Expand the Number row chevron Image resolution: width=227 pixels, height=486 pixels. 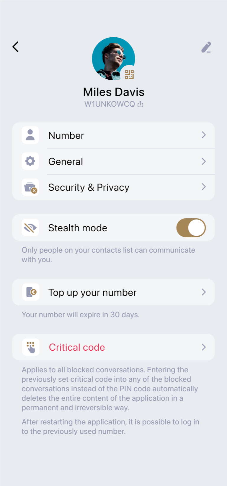coord(204,135)
